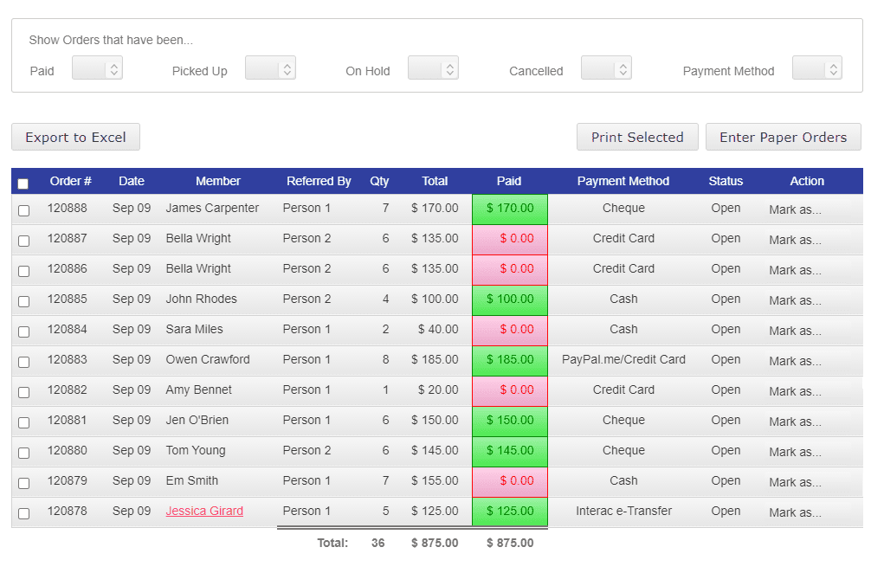This screenshot has width=871, height=573.
Task: Expand the Payment Method filter dropdown
Action: click(x=817, y=68)
